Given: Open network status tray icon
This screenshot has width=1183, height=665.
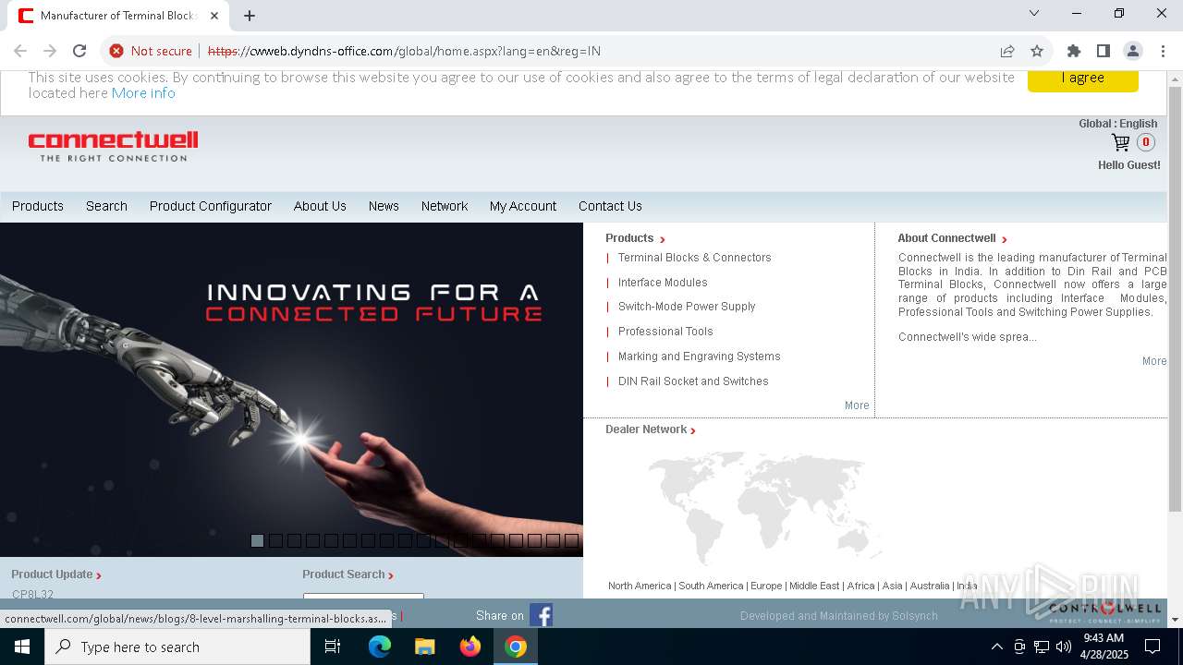Looking at the screenshot, I should (x=1042, y=647).
